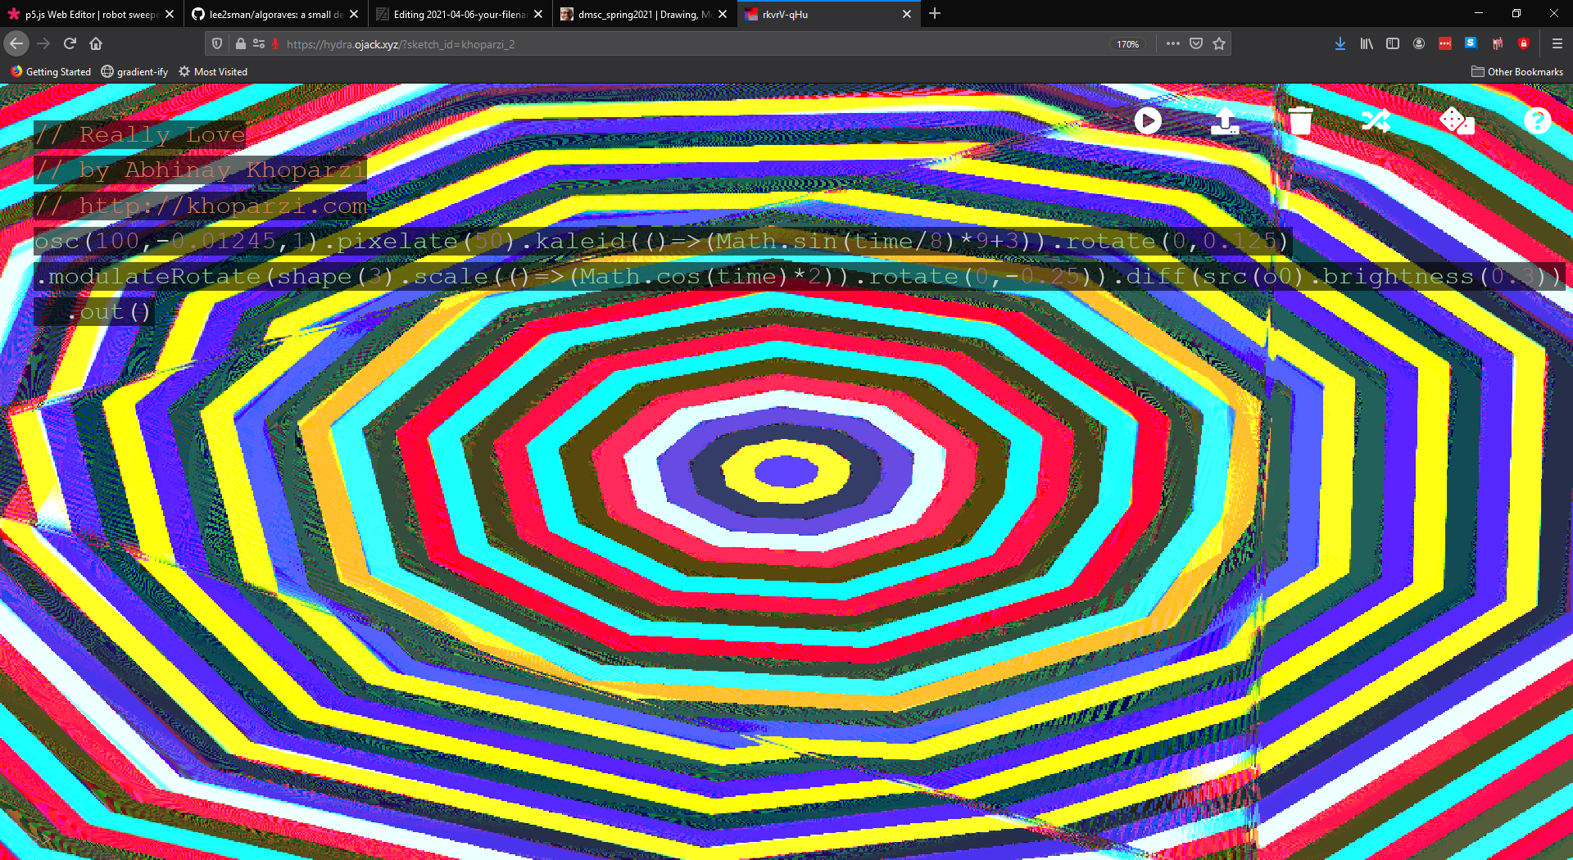Click the osc(100,-0.01245,1) code line
This screenshot has height=860, width=1573.
(x=662, y=241)
